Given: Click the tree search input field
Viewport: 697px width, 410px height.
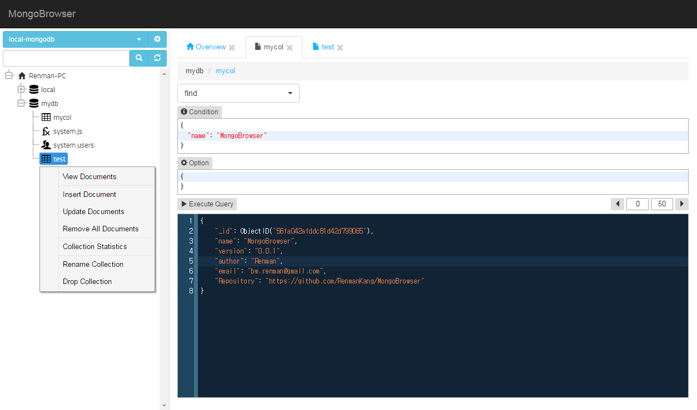Looking at the screenshot, I should [x=66, y=58].
